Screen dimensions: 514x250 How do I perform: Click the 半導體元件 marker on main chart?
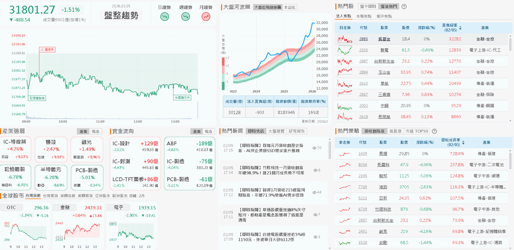pos(182,98)
